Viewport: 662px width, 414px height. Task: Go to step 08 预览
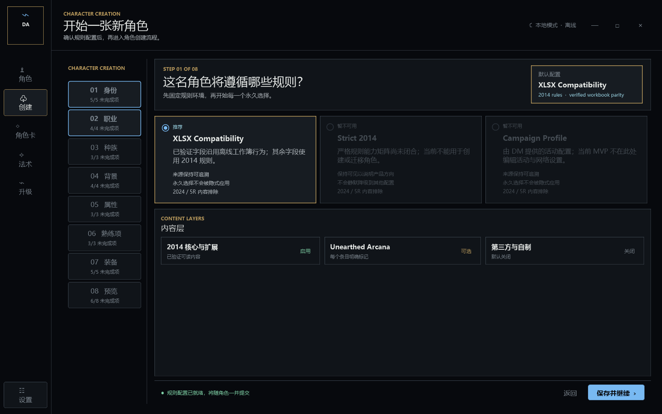[104, 295]
